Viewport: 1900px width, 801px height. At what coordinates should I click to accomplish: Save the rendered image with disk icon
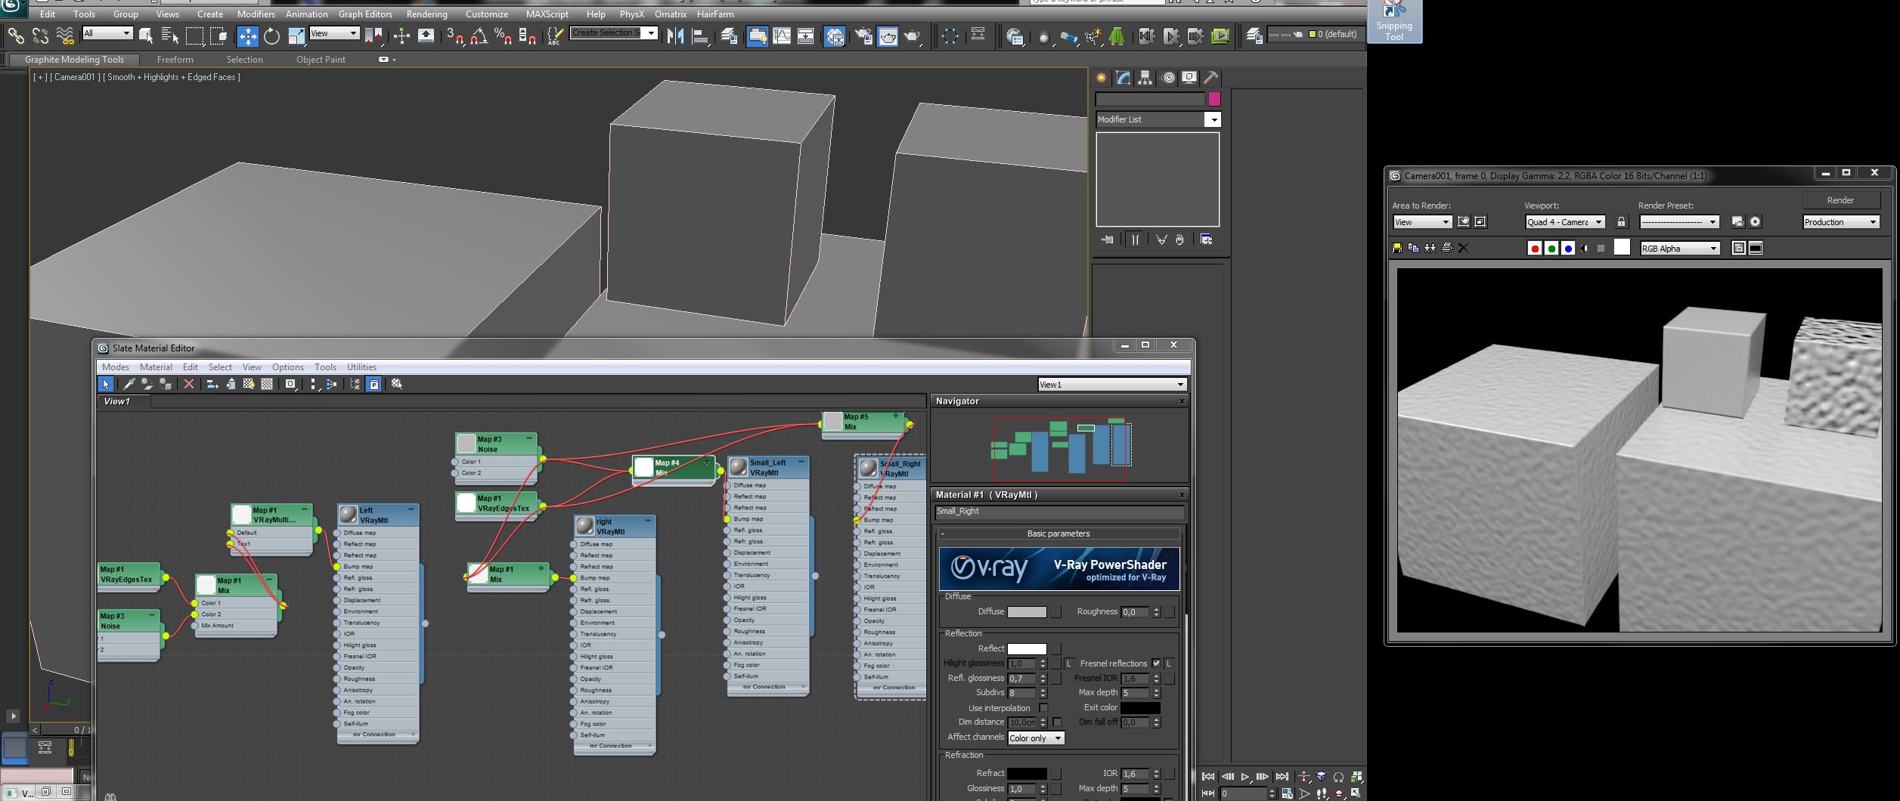pyautogui.click(x=1397, y=248)
